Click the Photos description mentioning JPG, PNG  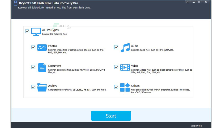click(76, 51)
